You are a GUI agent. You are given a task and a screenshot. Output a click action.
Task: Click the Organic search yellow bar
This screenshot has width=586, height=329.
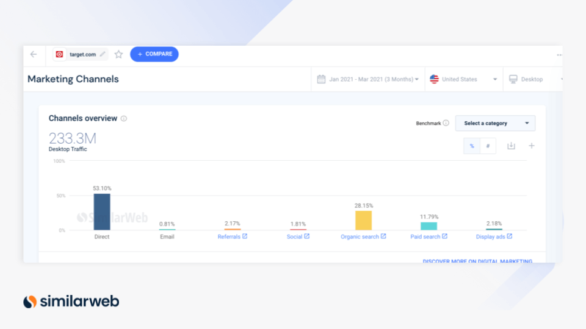click(363, 221)
